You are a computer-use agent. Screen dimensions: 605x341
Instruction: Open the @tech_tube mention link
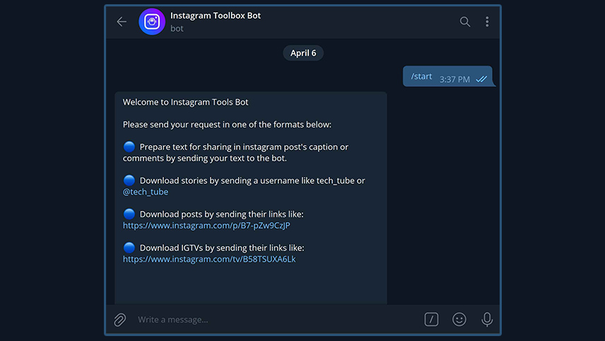click(x=146, y=192)
